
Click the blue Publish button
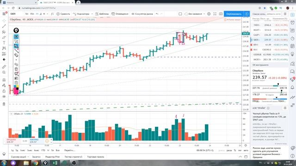(234, 14)
